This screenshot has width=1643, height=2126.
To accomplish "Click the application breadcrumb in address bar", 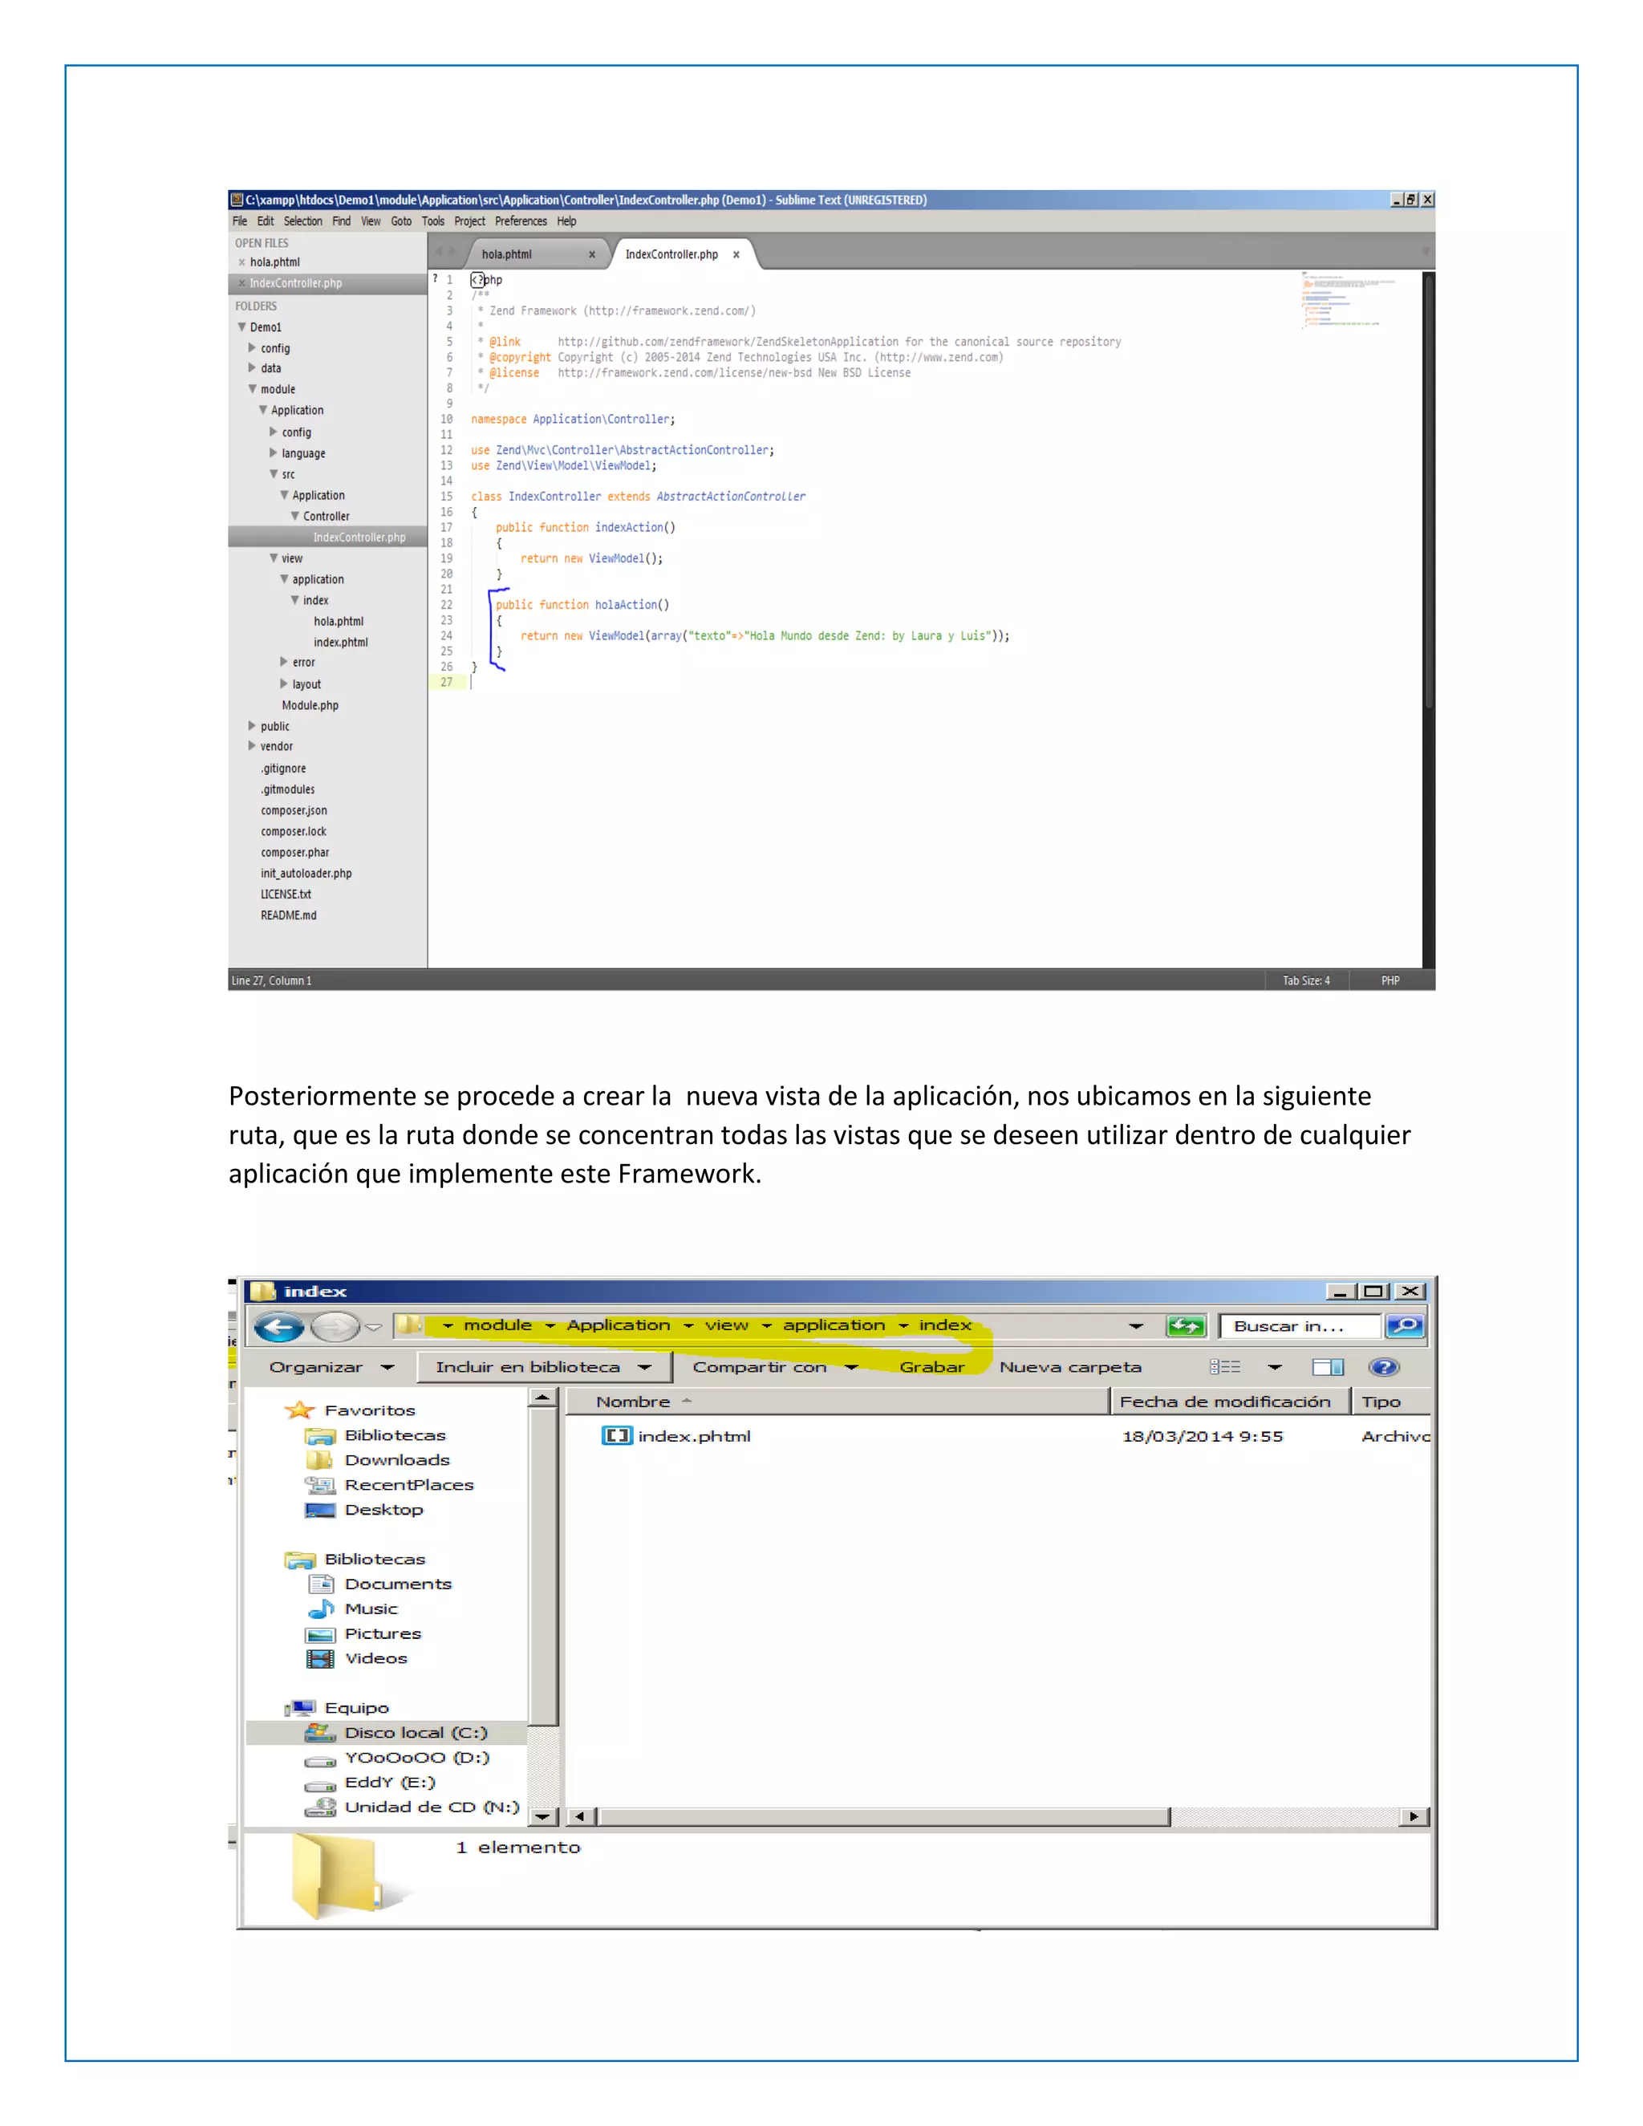I will coord(834,1325).
